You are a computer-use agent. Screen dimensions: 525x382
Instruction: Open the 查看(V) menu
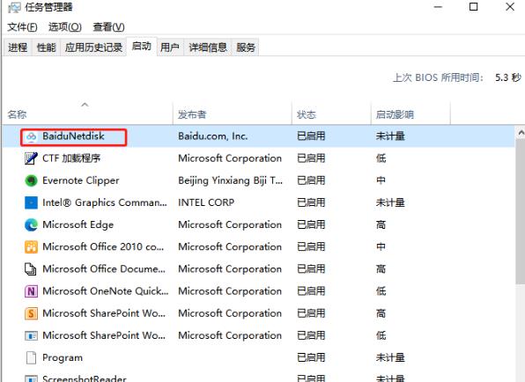[109, 26]
